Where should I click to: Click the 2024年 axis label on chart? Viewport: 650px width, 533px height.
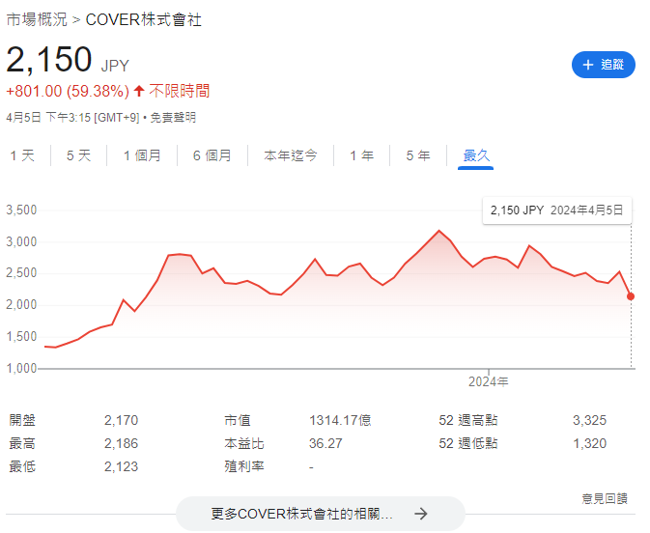coord(489,381)
